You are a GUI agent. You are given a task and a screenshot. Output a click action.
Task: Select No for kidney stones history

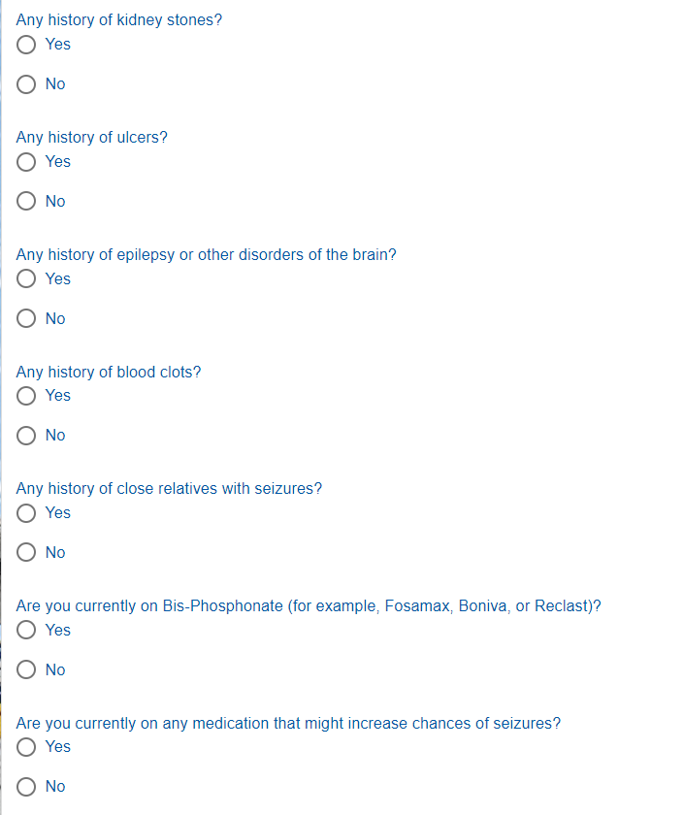click(x=27, y=84)
